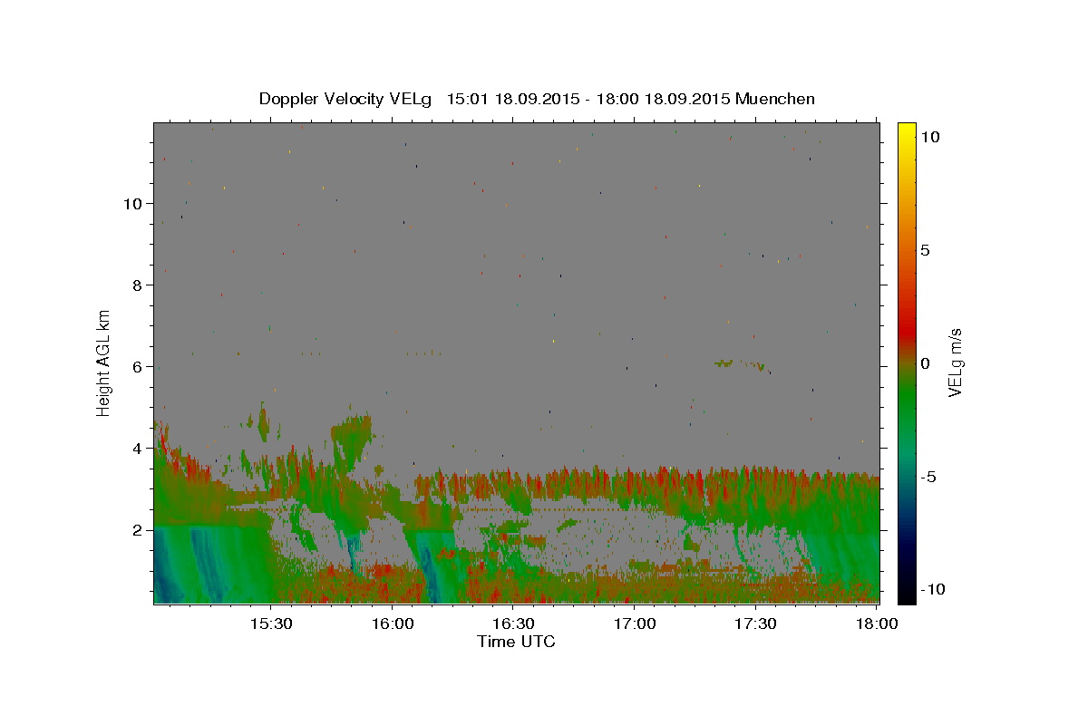This screenshot has height=725, width=1088.
Task: Click the 17:00 time tick label
Action: (x=635, y=624)
